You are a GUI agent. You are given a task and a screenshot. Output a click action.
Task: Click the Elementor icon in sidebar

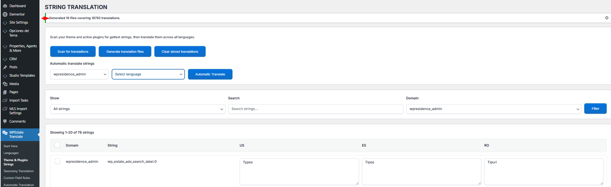click(5, 14)
